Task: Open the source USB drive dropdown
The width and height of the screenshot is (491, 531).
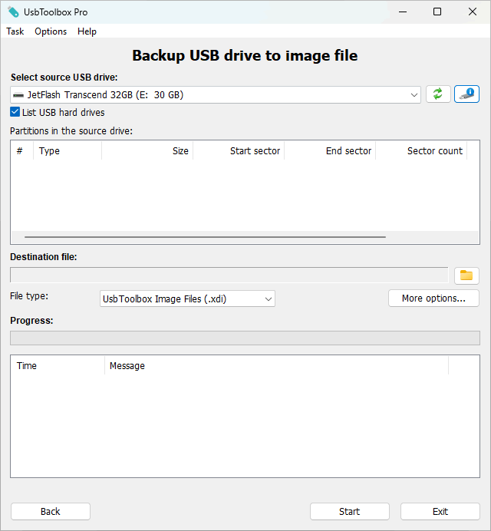Action: pyautogui.click(x=216, y=94)
